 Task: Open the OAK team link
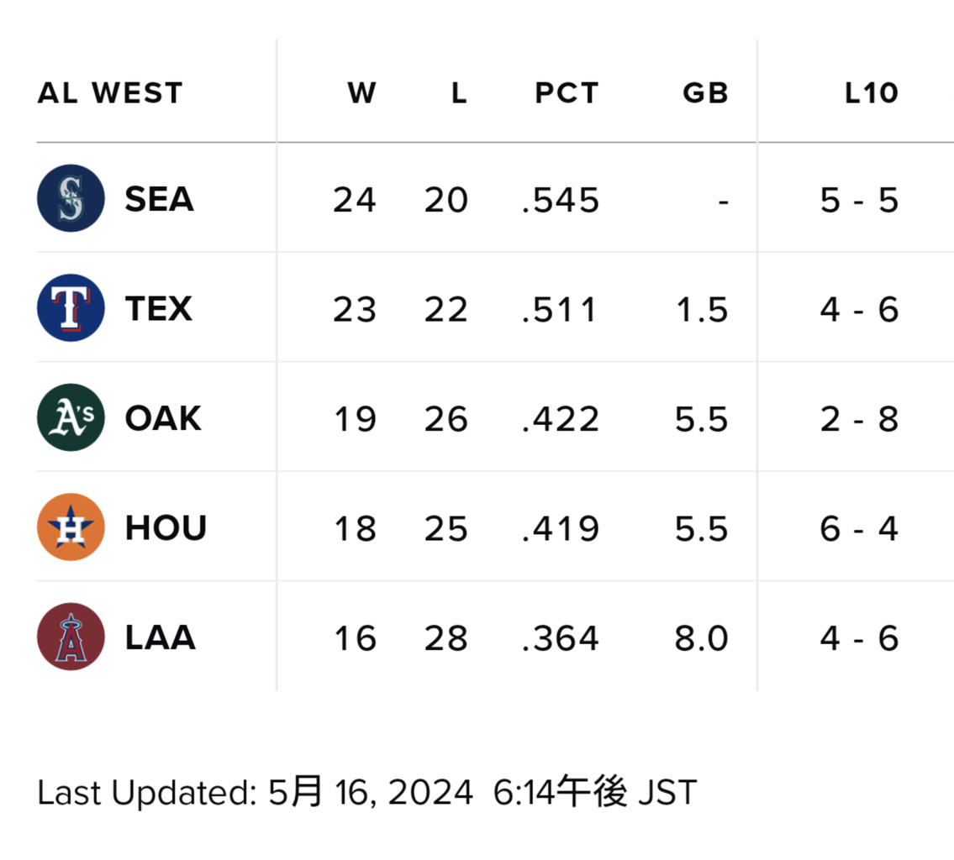point(162,418)
